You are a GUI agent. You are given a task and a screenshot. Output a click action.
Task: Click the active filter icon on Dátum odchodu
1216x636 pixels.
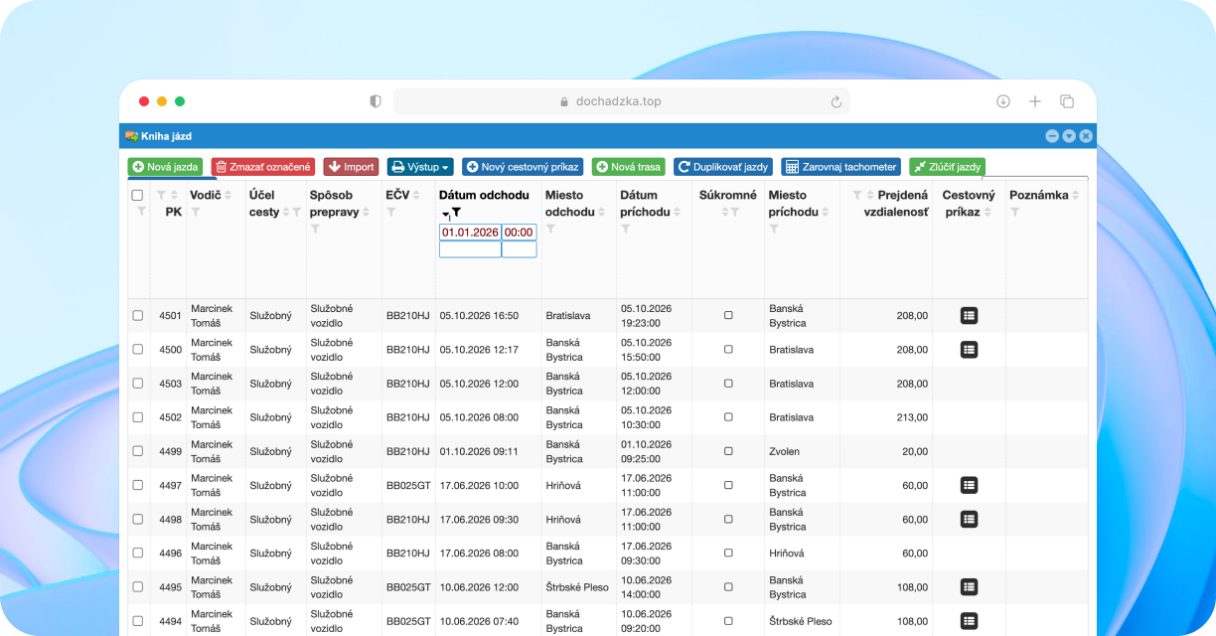click(x=456, y=213)
